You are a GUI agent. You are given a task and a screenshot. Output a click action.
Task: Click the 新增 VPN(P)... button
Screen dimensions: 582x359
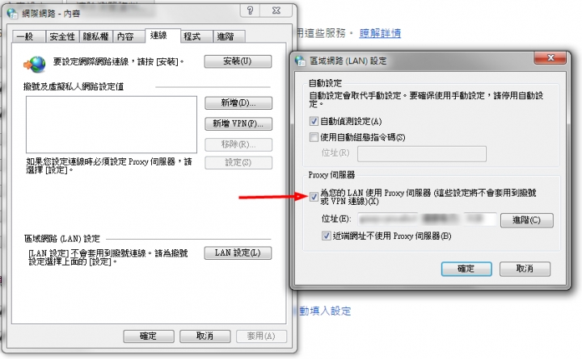[238, 123]
